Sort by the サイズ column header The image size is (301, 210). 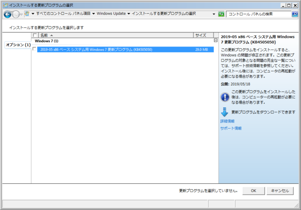coord(204,35)
